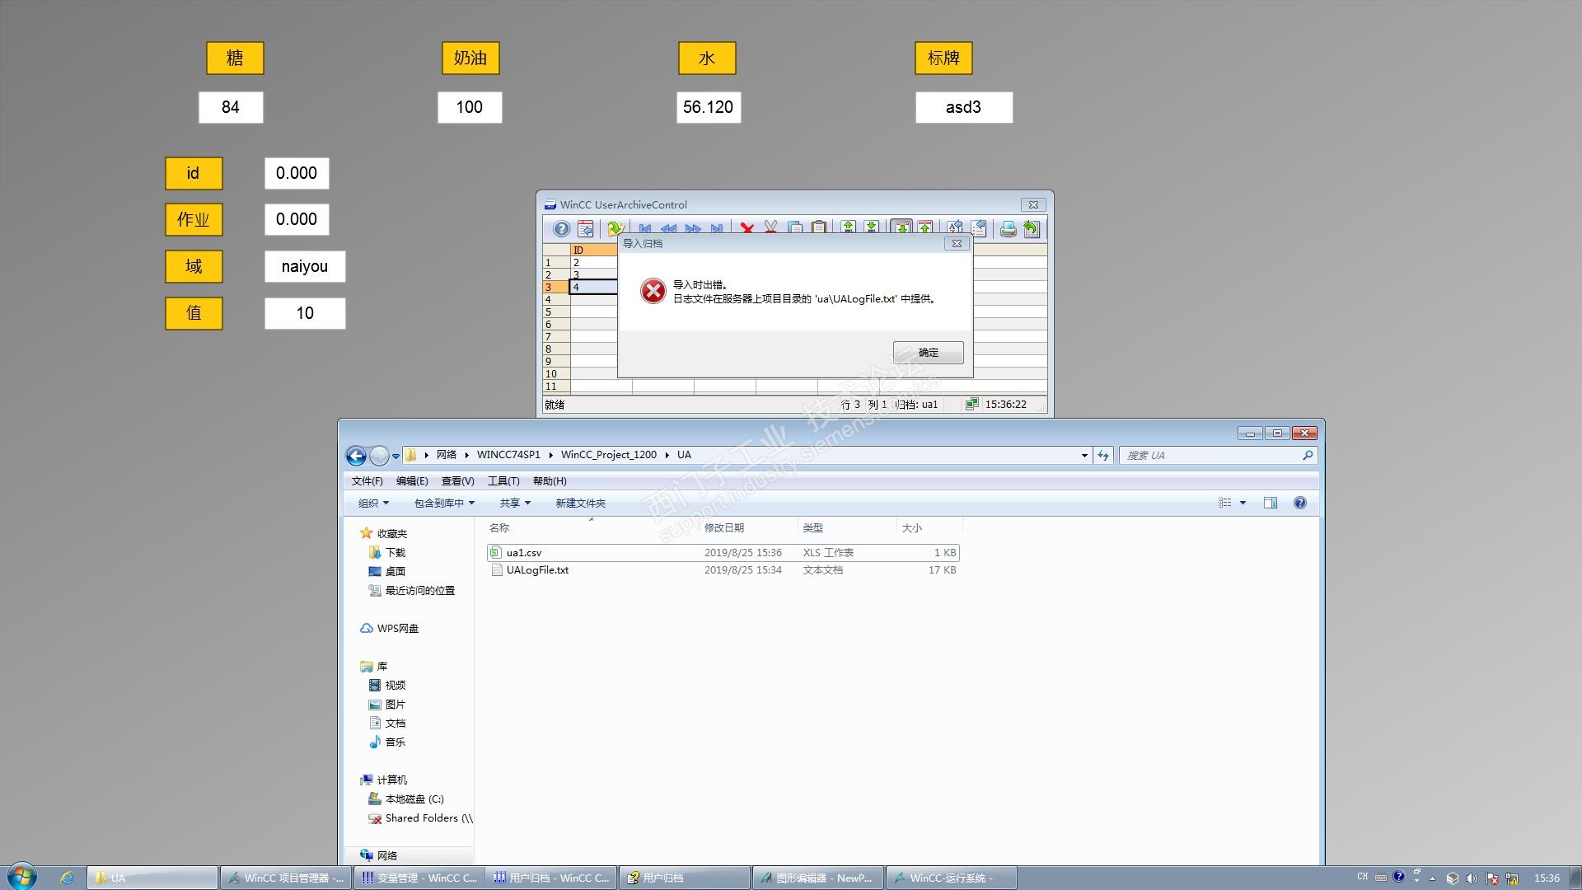This screenshot has width=1582, height=890.
Task: Click the help icon in UserArchiveControl toolbar
Action: click(561, 229)
